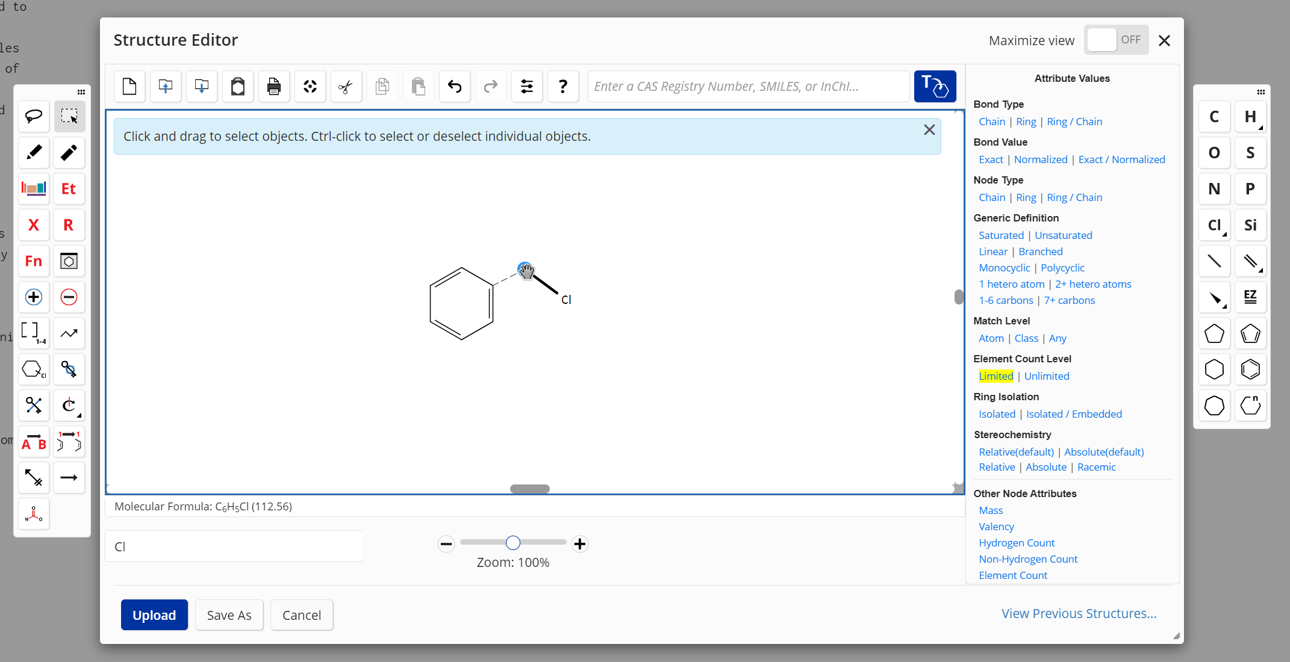Select the Silicon atom button
The width and height of the screenshot is (1290, 662).
tap(1250, 225)
